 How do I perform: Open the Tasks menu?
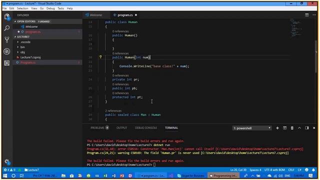60,8
